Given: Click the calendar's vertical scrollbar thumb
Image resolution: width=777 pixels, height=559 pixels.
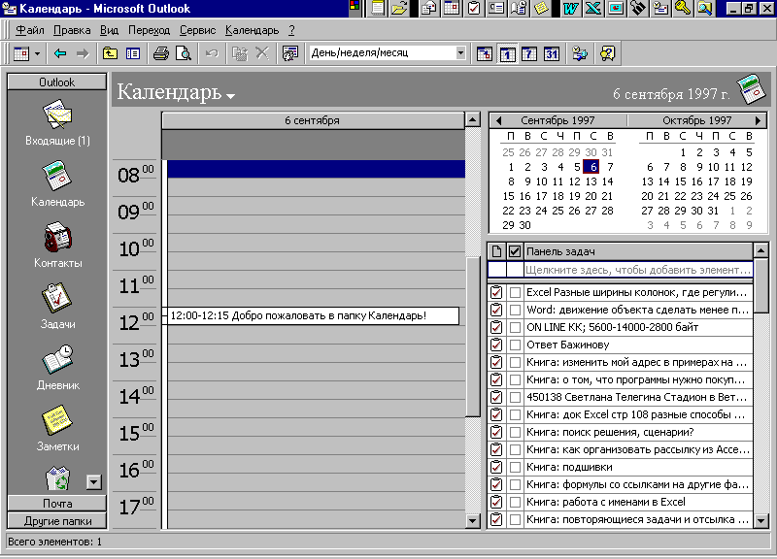Looking at the screenshot, I should (x=473, y=337).
